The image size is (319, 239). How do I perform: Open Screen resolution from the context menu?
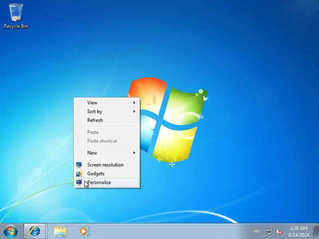[x=107, y=165]
